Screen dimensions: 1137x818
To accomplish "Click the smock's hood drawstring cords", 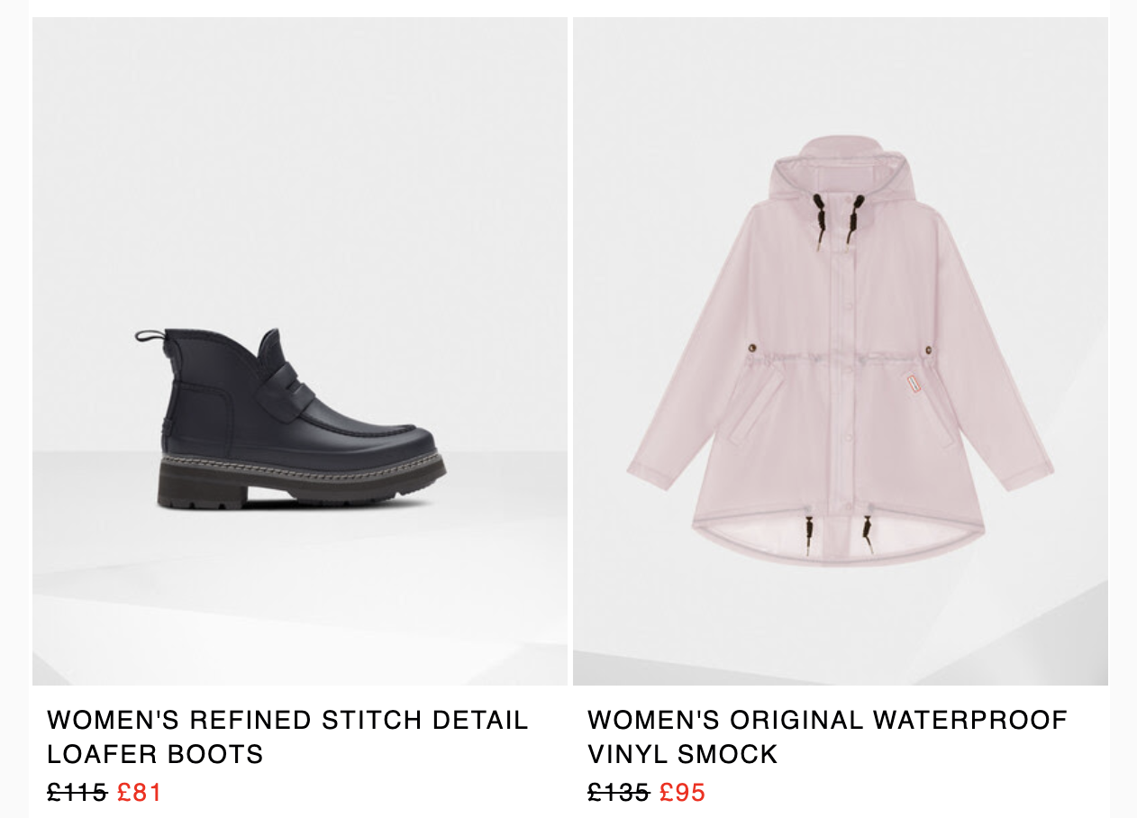I will pyautogui.click(x=836, y=220).
